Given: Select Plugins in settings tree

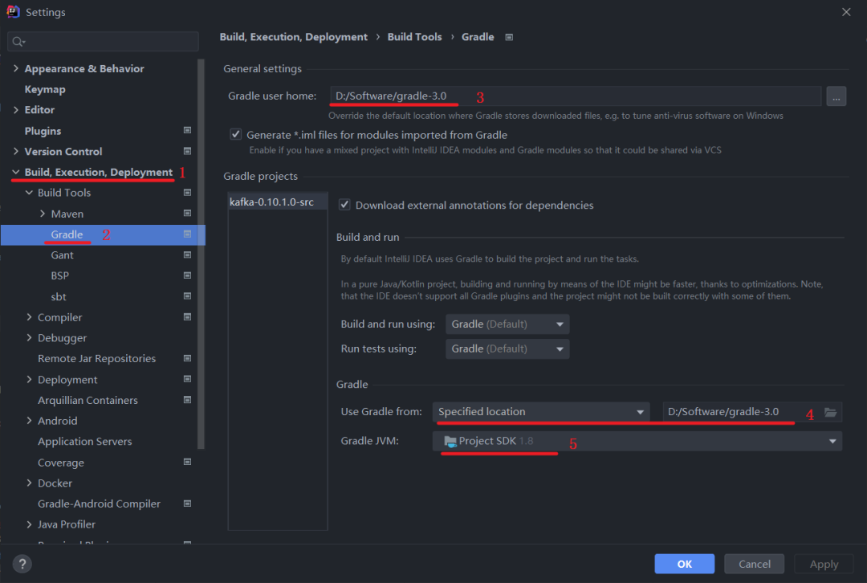Looking at the screenshot, I should click(43, 131).
